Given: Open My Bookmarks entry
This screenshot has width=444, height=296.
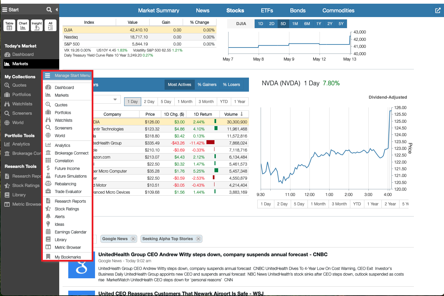Looking at the screenshot, I should 67,257.
